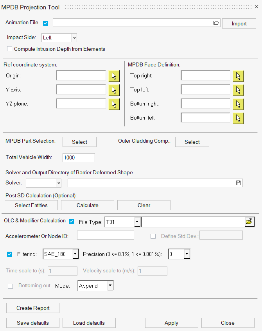Enable Compute Intrusion Depth from Elements
Image resolution: width=262 pixels, height=331 pixels.
[x=9, y=49]
